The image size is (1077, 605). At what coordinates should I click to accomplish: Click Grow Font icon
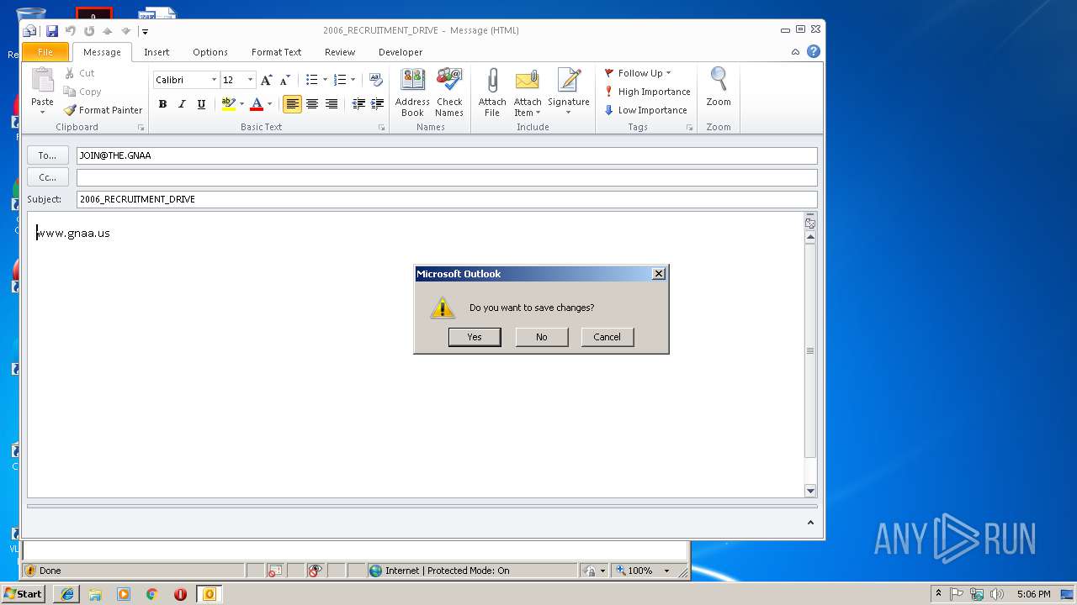[266, 80]
